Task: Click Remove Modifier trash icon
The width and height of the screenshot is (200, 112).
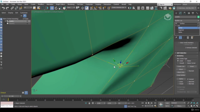Action: pos(188,38)
